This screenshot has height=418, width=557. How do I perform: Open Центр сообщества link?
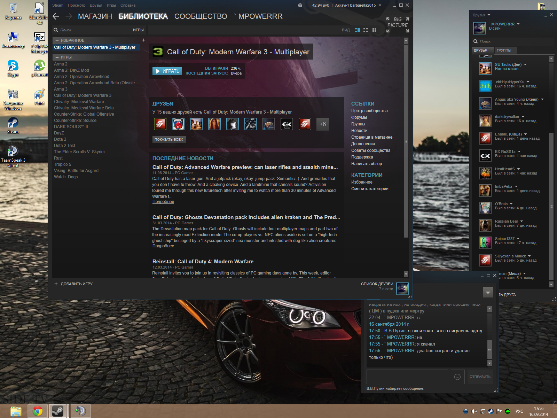tap(369, 111)
